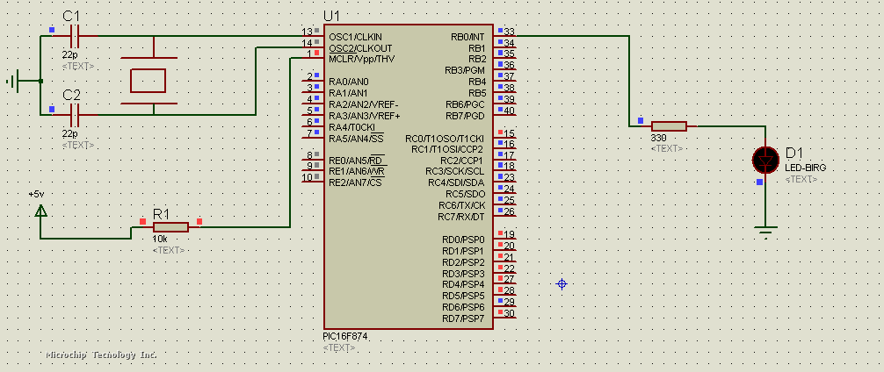Click the blue origin crosshair marker
The image size is (884, 372).
(562, 283)
